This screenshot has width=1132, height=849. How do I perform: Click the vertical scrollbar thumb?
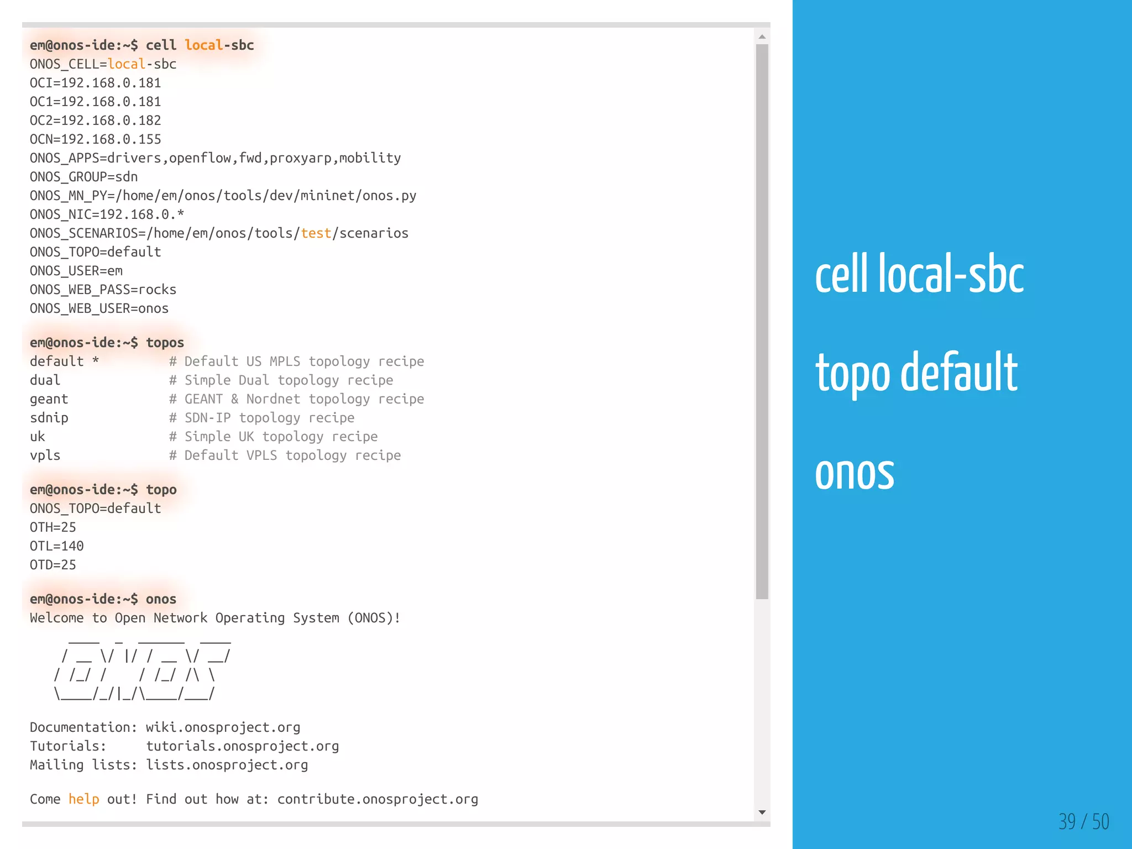coord(762,322)
